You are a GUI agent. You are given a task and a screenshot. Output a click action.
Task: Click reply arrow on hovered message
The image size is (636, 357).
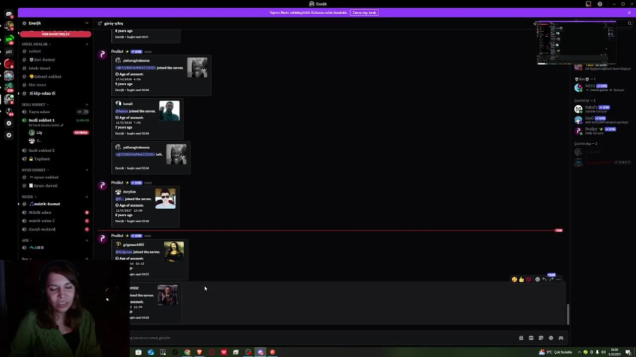545,280
